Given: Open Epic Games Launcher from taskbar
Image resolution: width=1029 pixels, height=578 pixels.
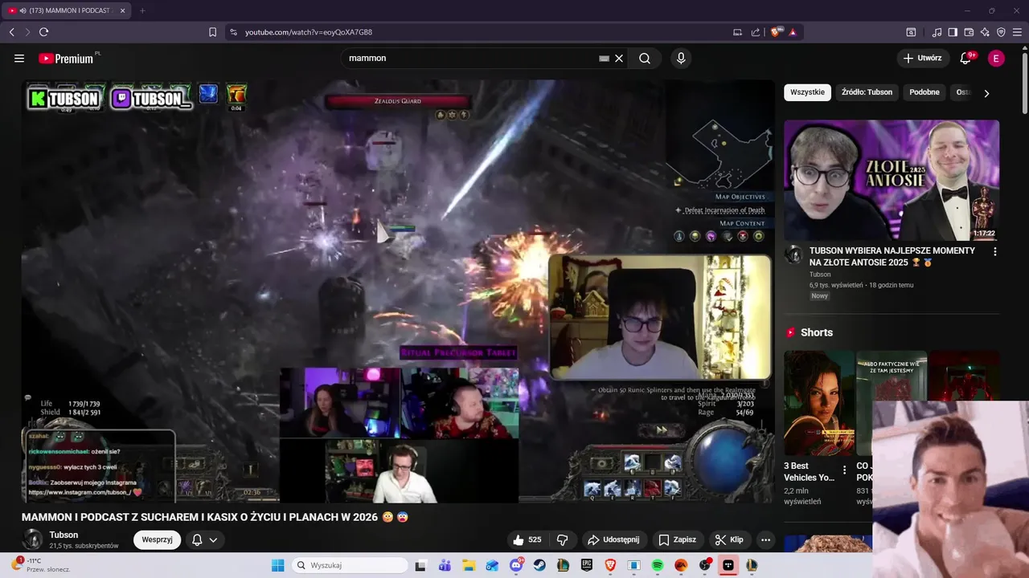Looking at the screenshot, I should click(587, 565).
